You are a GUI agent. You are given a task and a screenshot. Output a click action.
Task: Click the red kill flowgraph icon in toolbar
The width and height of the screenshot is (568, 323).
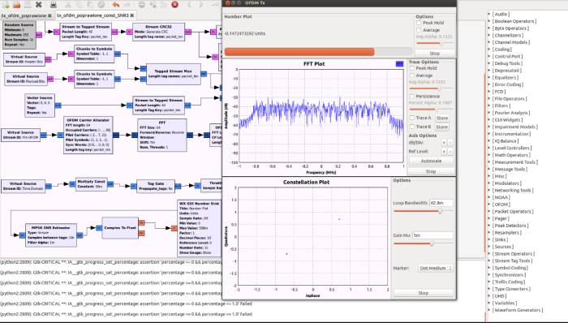pyautogui.click(x=174, y=5)
